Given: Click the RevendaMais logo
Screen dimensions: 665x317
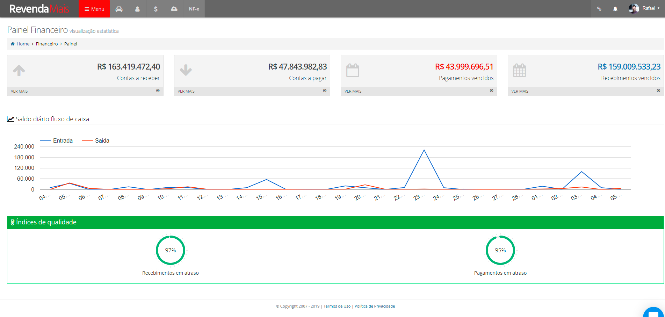Looking at the screenshot, I should (39, 9).
